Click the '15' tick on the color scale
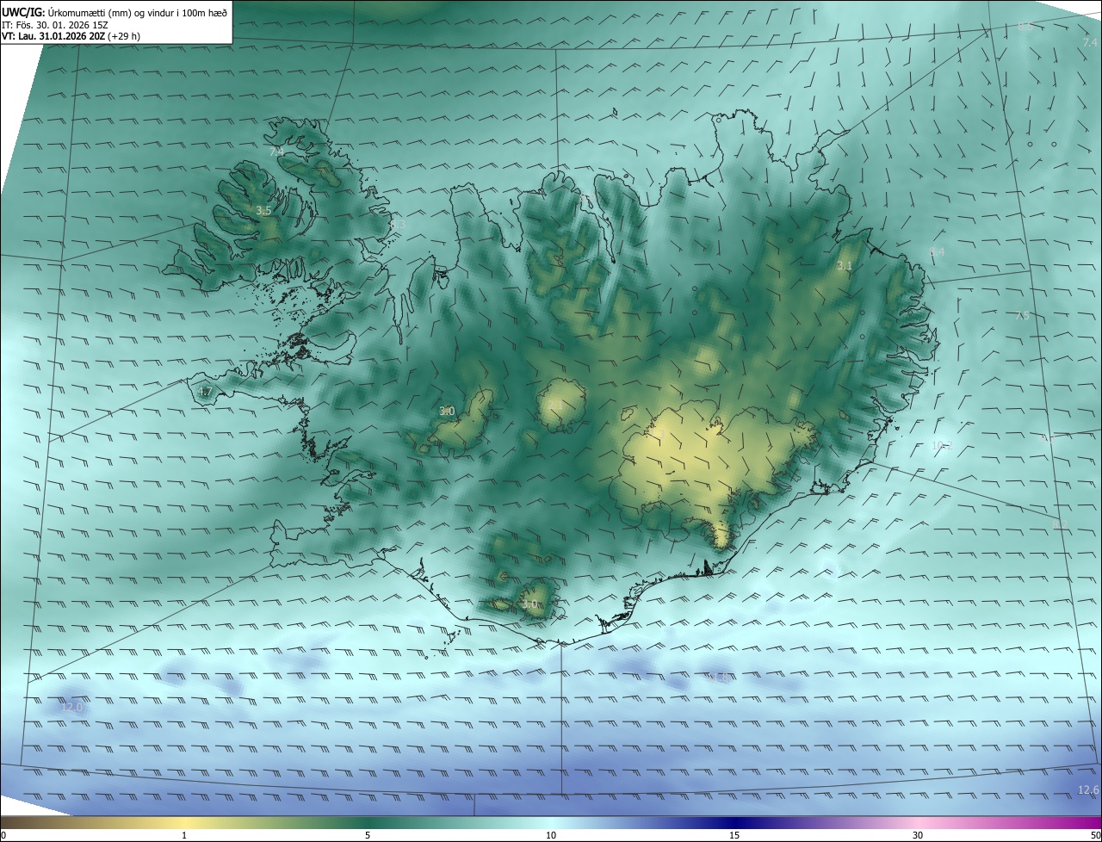1102x842 pixels. point(734,835)
